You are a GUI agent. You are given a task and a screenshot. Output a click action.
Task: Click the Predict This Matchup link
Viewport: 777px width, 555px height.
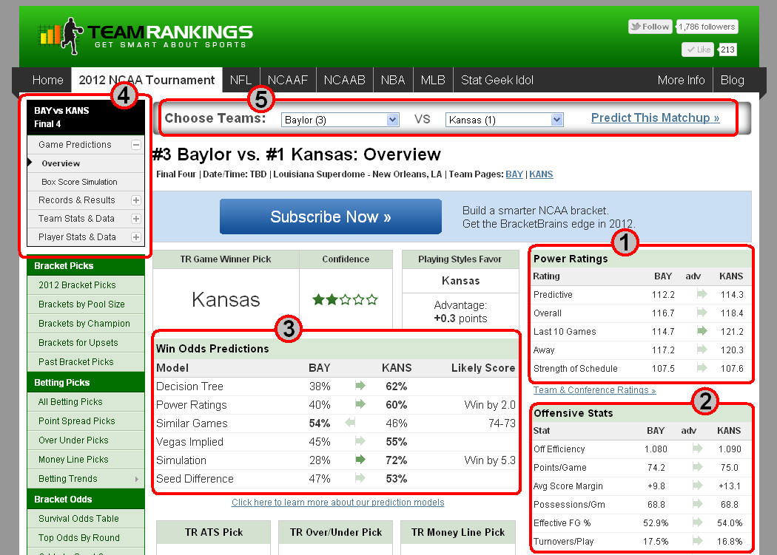pos(653,118)
